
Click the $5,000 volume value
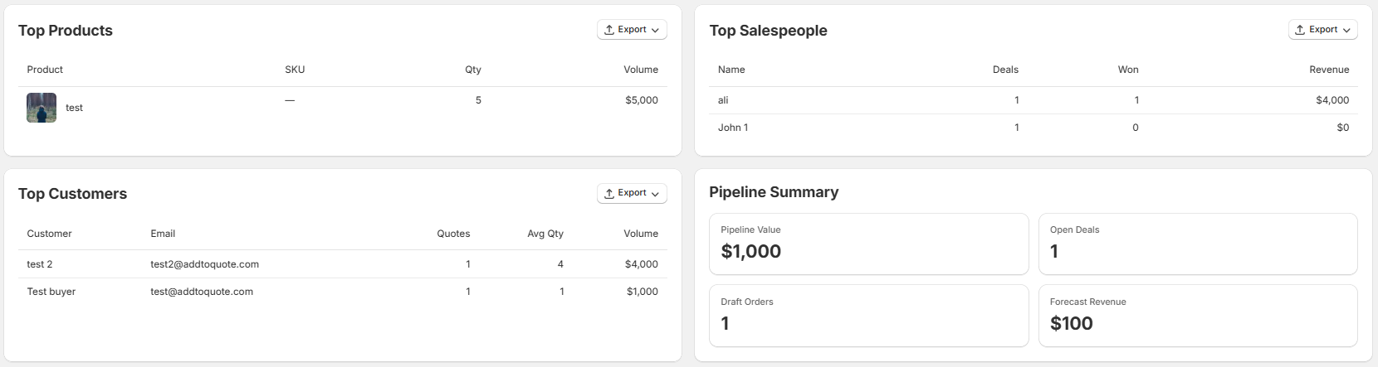(642, 100)
